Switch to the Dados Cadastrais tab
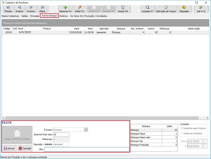The width and height of the screenshot is (211, 159). pyautogui.click(x=10, y=16)
